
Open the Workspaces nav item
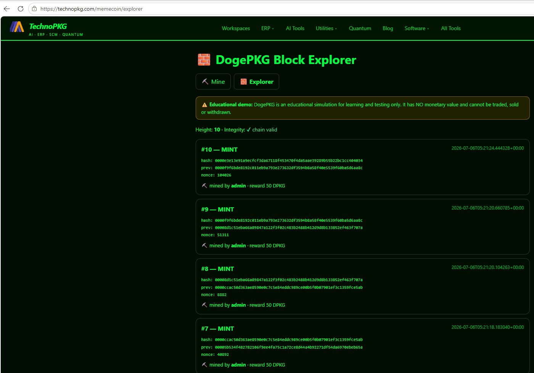point(236,28)
